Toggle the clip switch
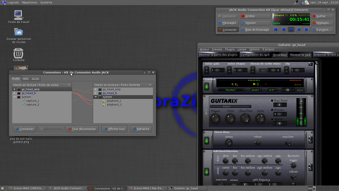This screenshot has width=339, height=191. pyautogui.click(x=286, y=70)
